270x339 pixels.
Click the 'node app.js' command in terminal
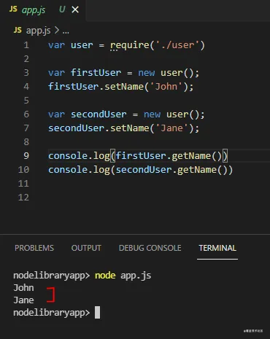(x=123, y=276)
